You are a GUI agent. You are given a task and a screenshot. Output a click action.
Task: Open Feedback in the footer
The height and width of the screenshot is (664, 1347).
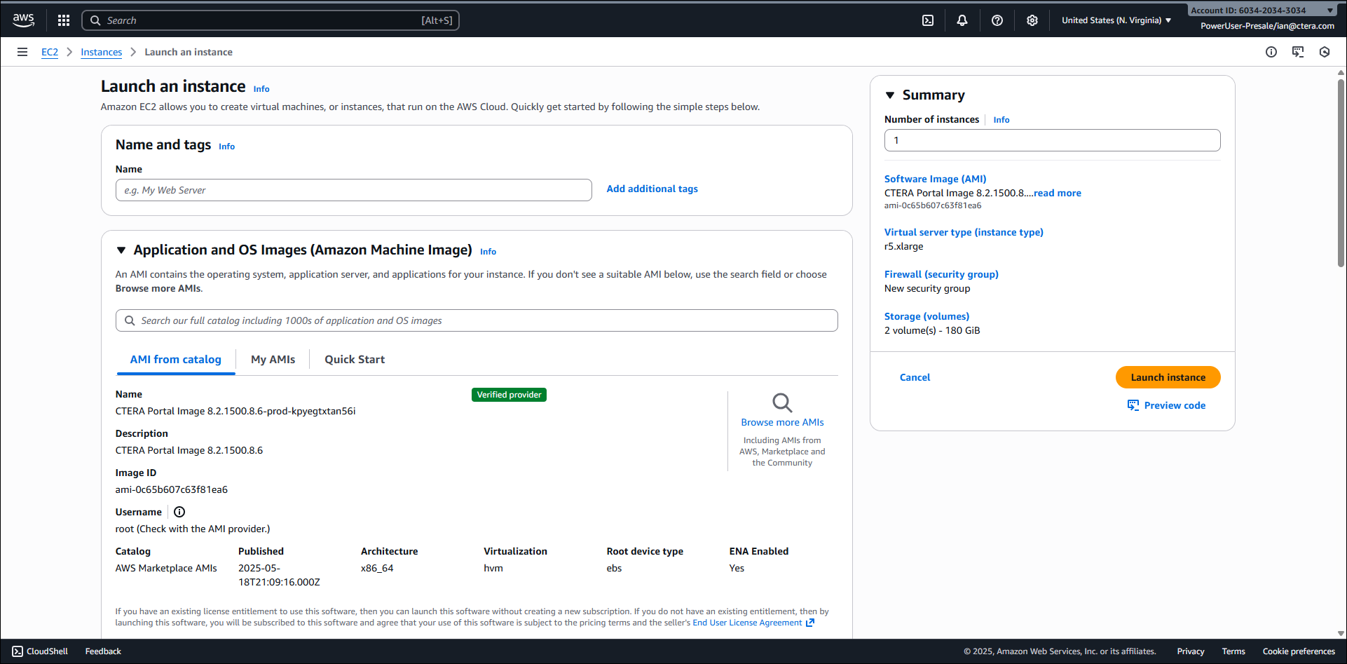[103, 651]
